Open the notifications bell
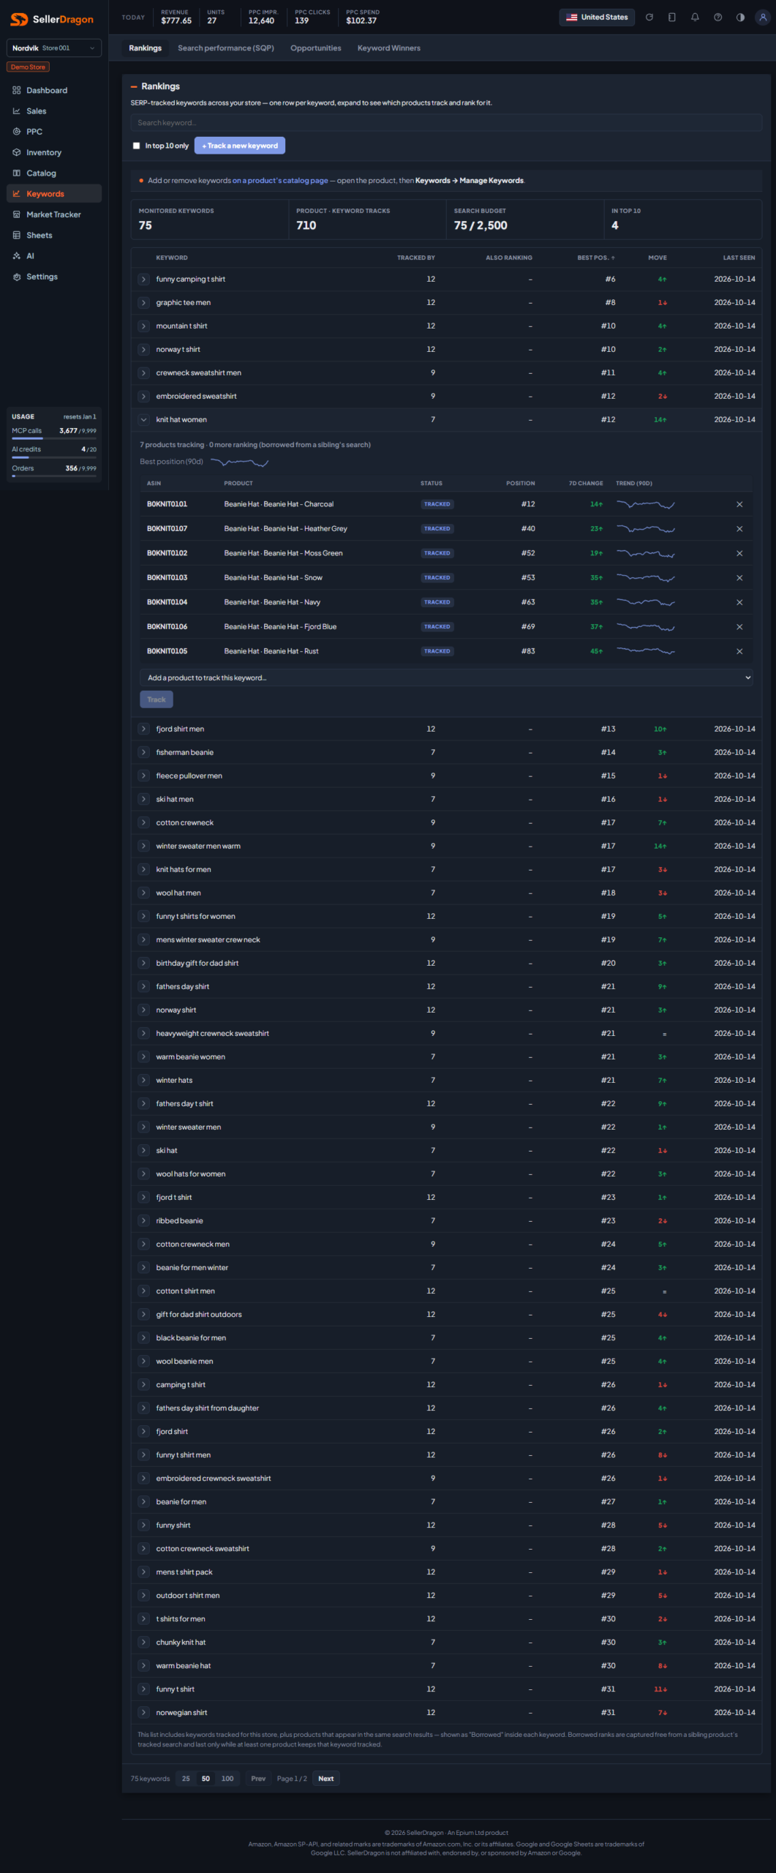 695,17
